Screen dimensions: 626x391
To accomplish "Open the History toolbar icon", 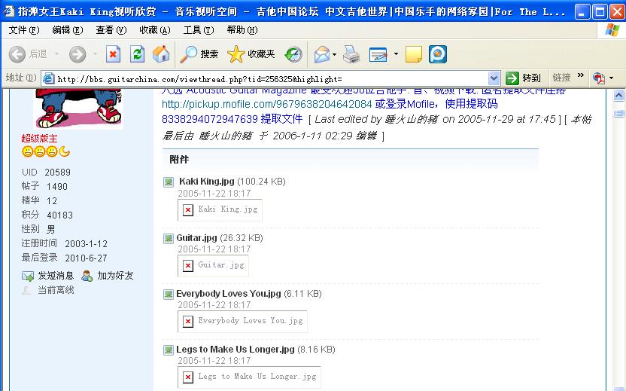I will pos(293,54).
